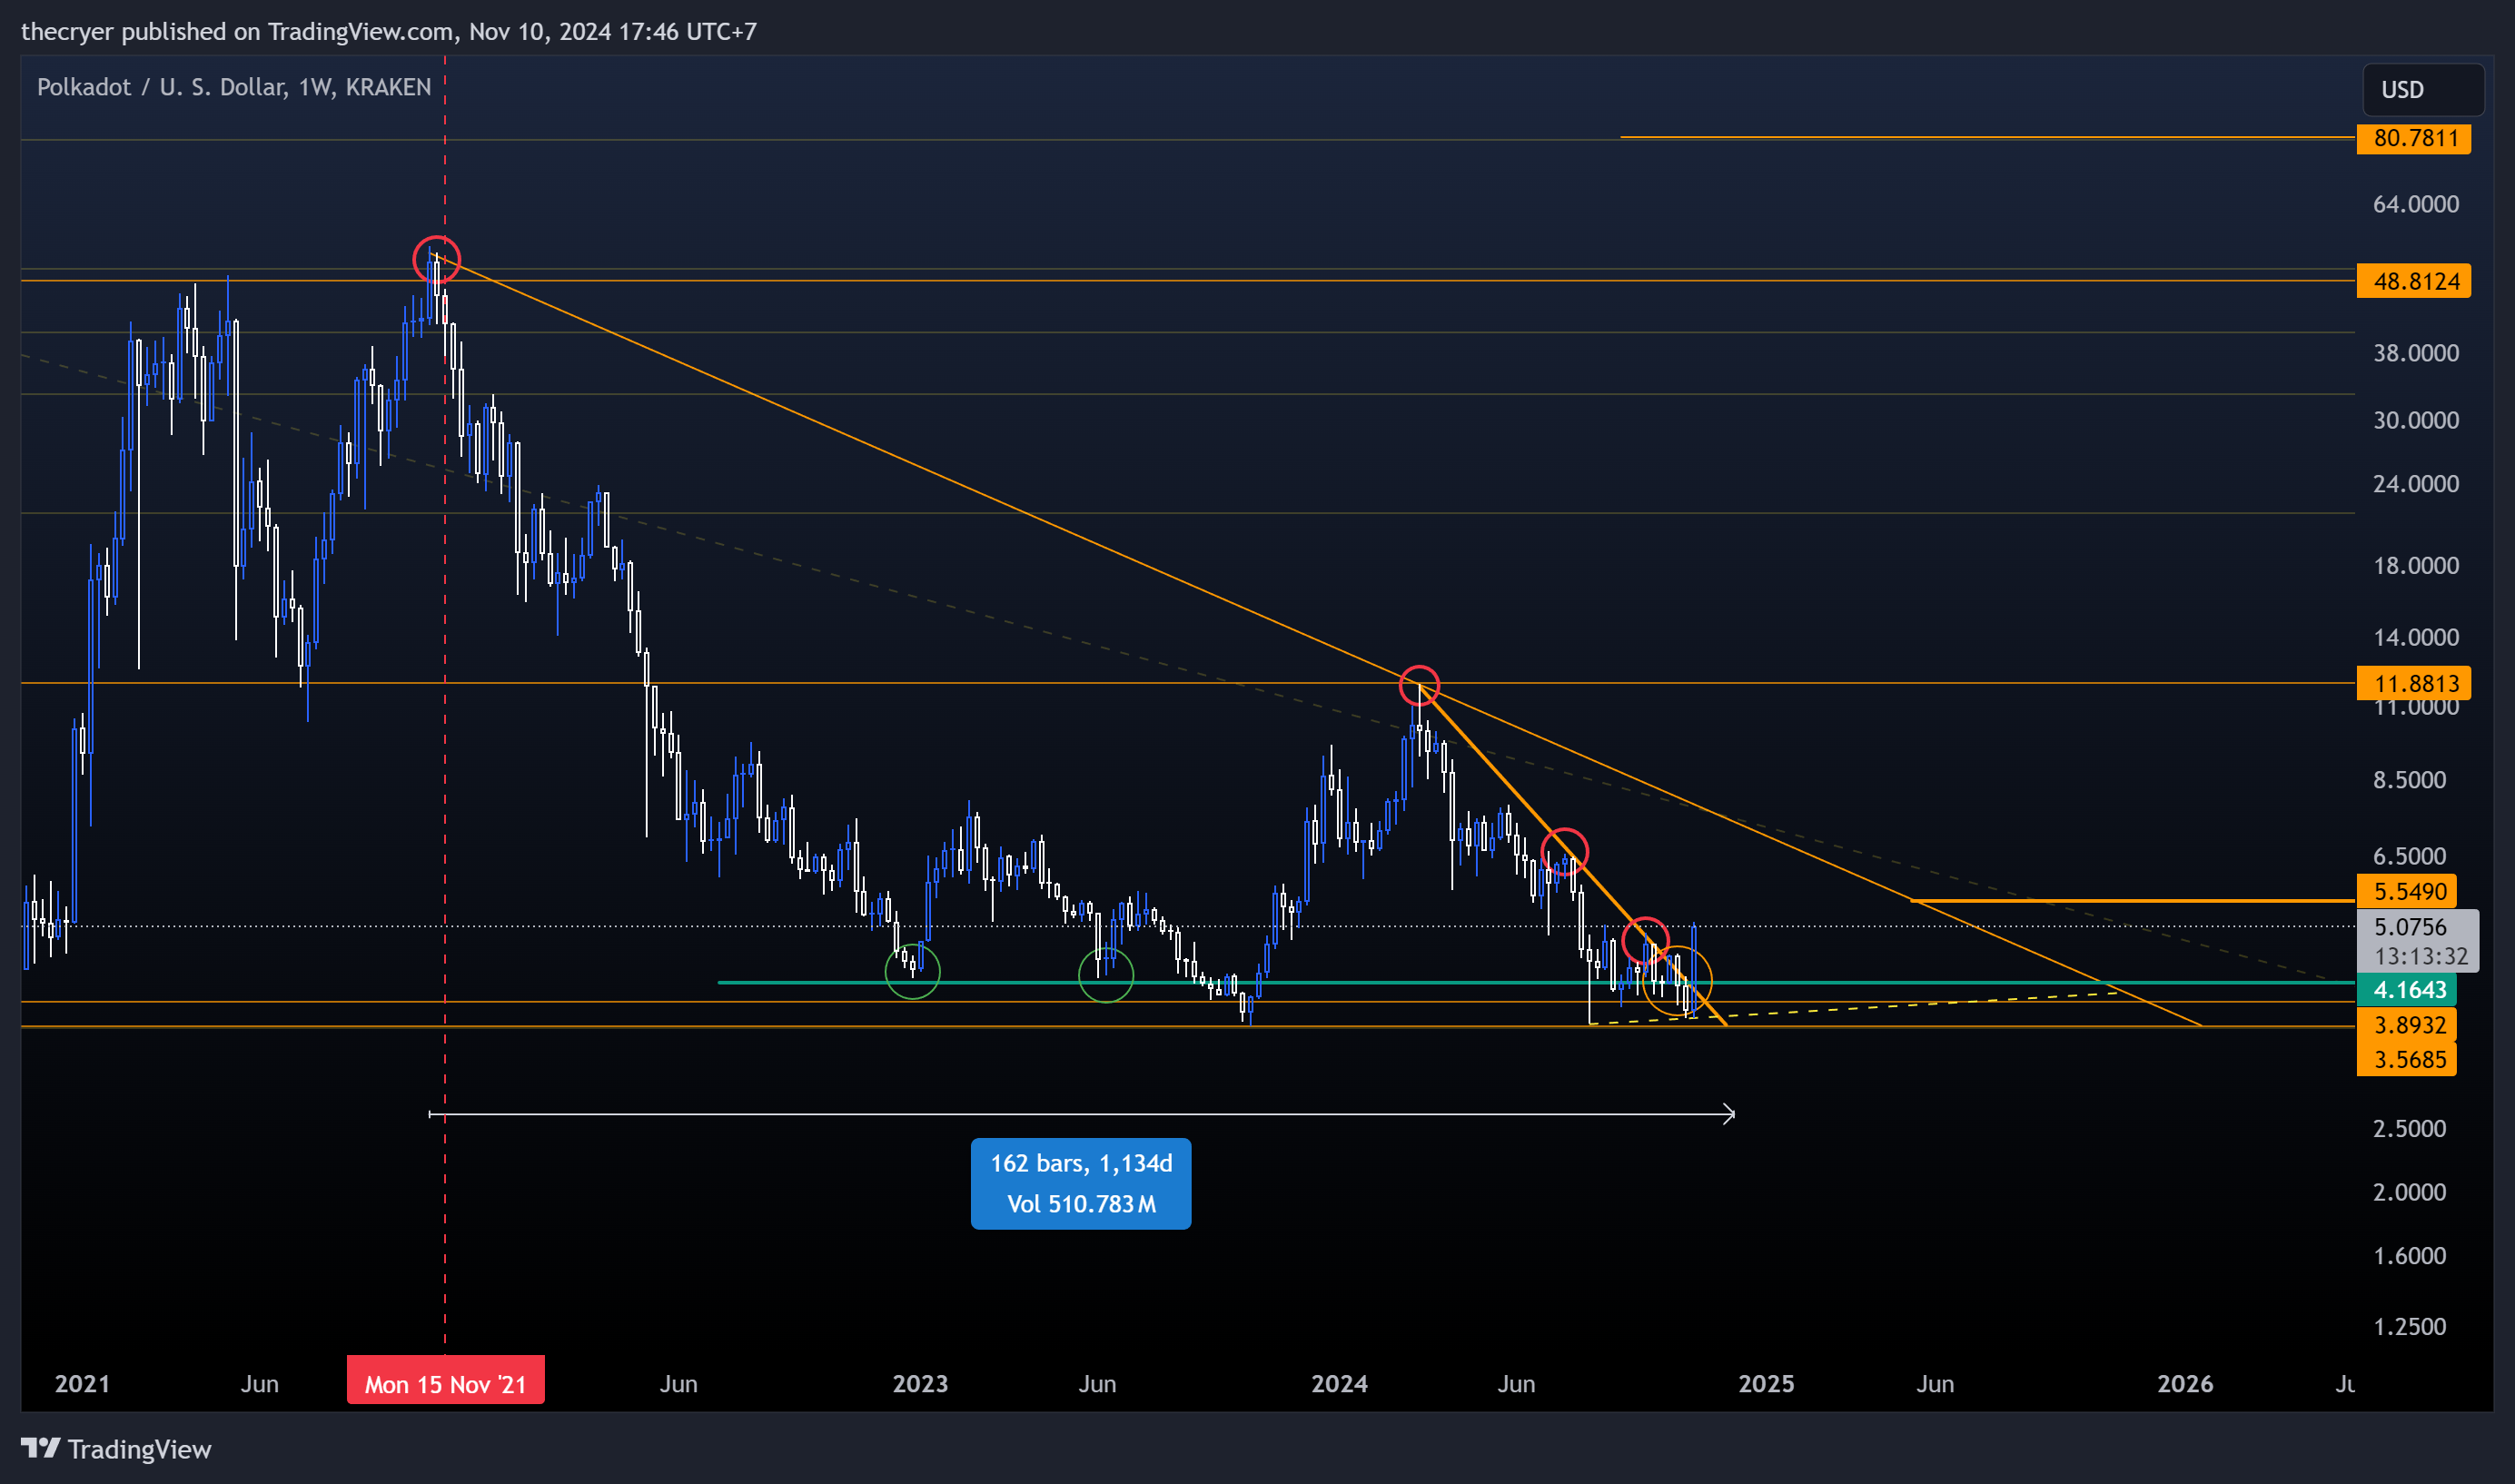Click the 2.0000 price axis value

2410,1193
